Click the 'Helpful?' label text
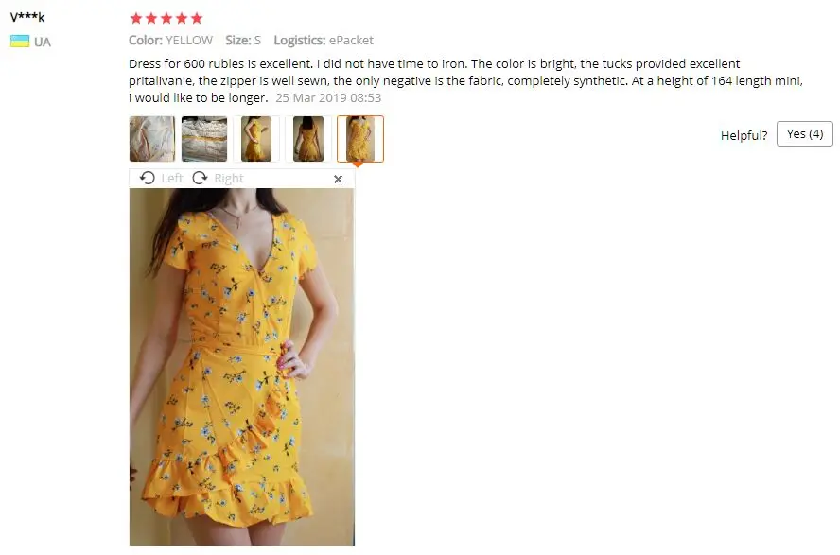 tap(744, 135)
